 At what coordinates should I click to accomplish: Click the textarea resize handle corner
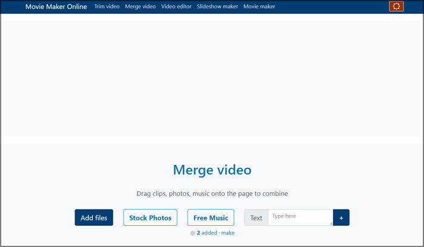pyautogui.click(x=330, y=223)
